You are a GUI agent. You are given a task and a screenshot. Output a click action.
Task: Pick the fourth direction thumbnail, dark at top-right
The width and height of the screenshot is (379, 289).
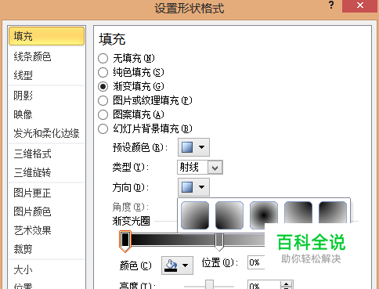tap(298, 212)
